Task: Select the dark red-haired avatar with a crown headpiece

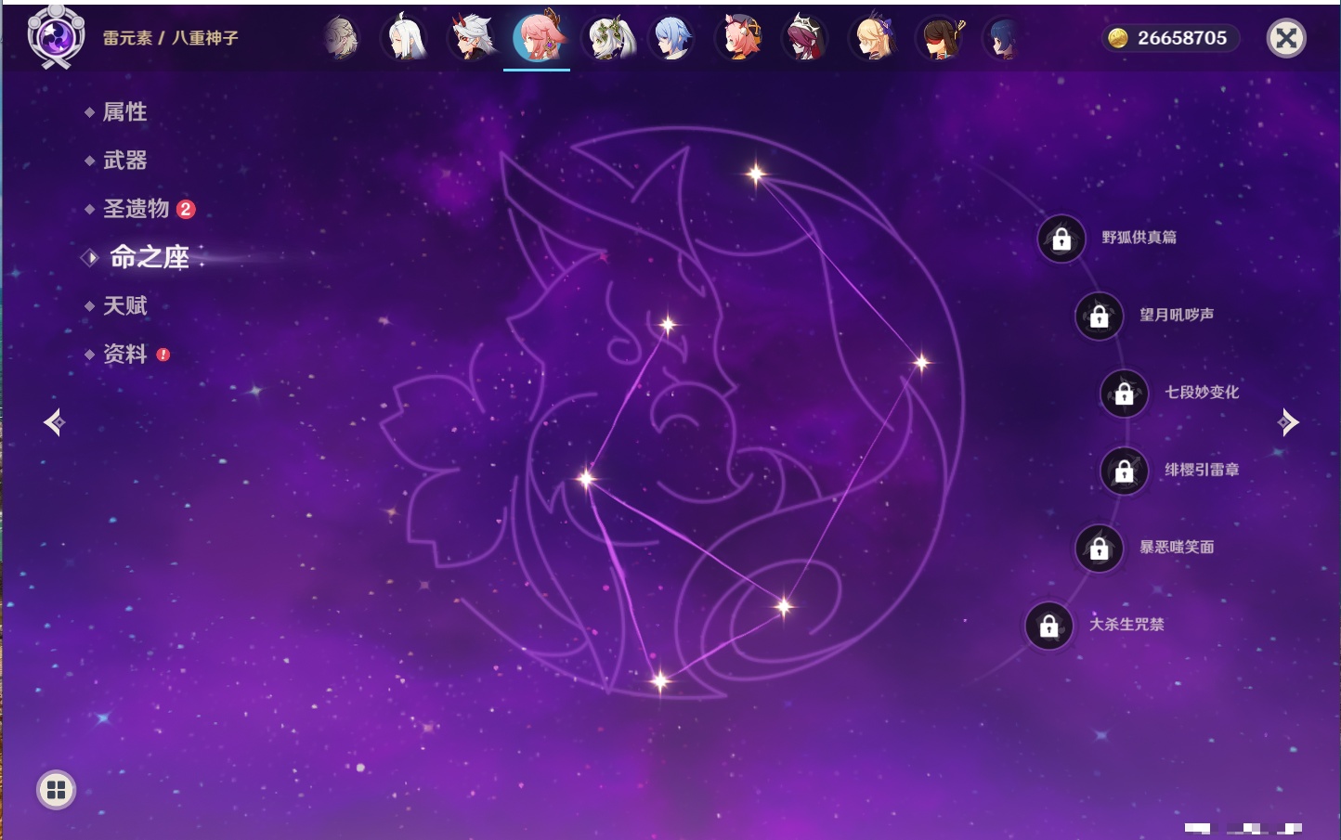Action: point(805,38)
